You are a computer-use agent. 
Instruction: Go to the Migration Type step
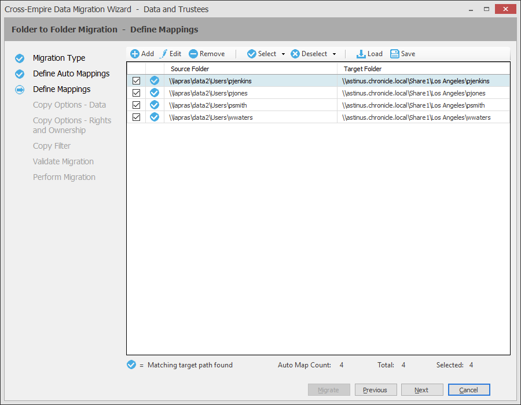click(x=59, y=58)
